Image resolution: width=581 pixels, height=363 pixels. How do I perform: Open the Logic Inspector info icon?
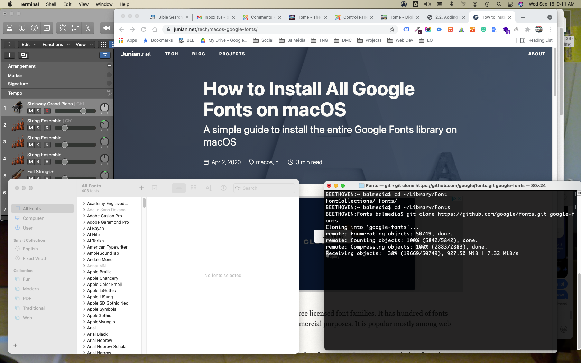tap(22, 28)
